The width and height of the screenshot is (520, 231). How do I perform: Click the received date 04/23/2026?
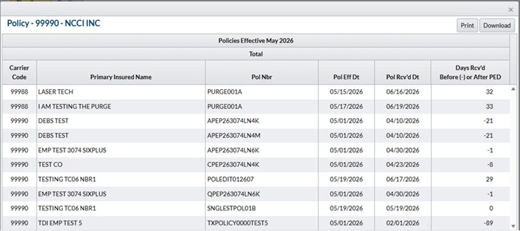[x=402, y=164]
